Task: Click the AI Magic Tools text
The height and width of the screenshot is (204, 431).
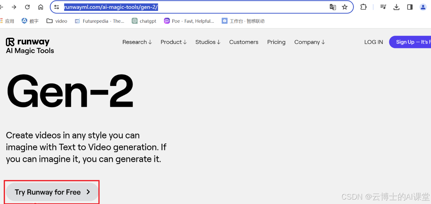Action: 30,51
